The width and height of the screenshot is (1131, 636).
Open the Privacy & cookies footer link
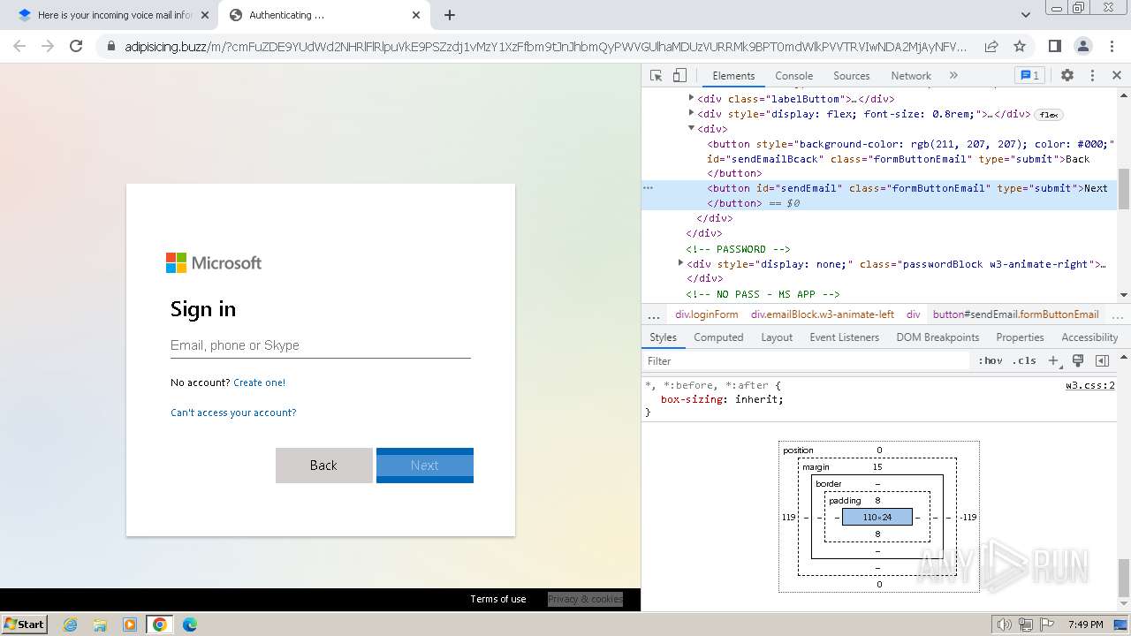[x=585, y=599]
